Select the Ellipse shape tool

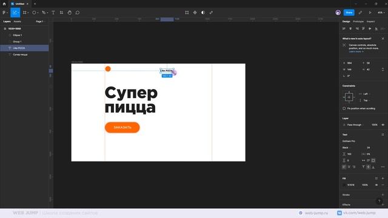pos(34,12)
